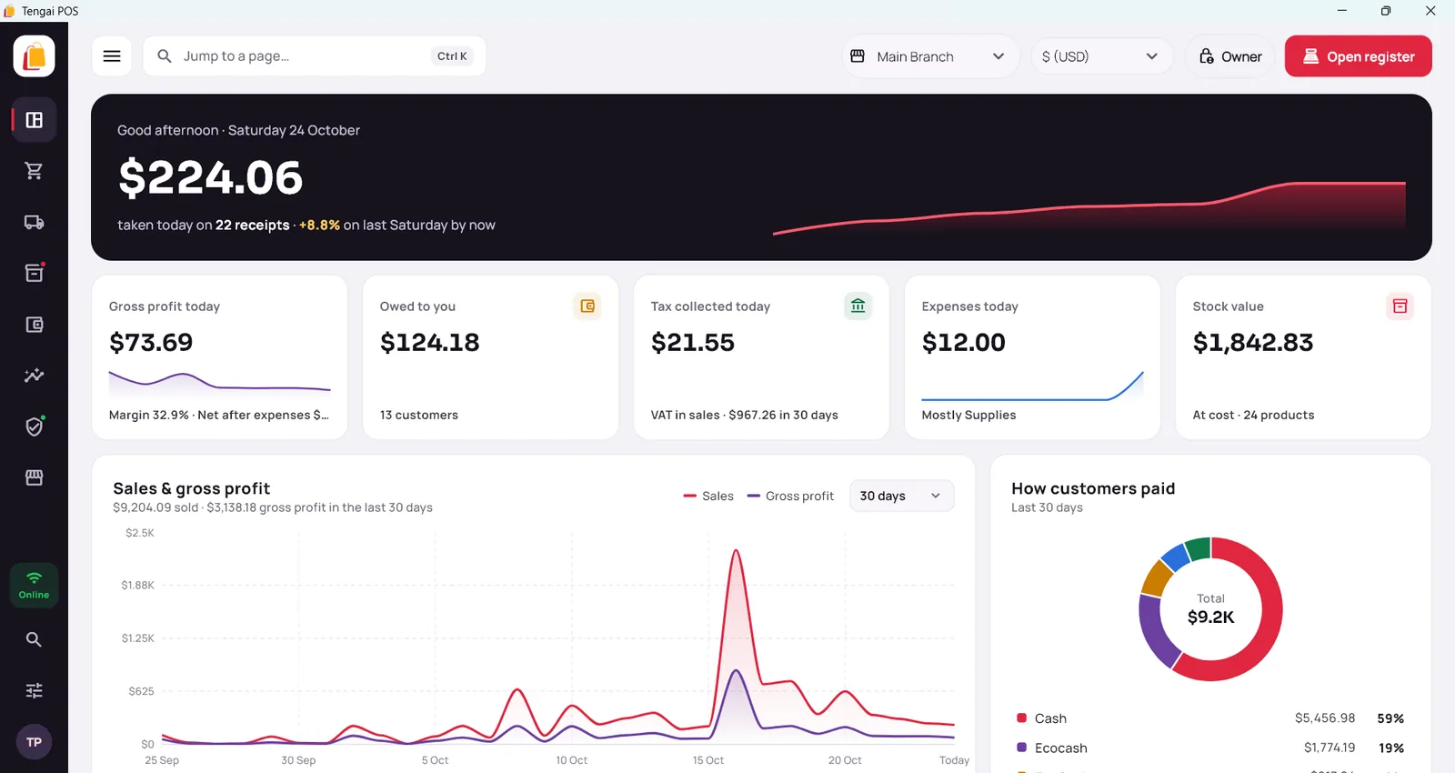
Task: Click the Cash amount $5,456.98
Action: point(1325,718)
